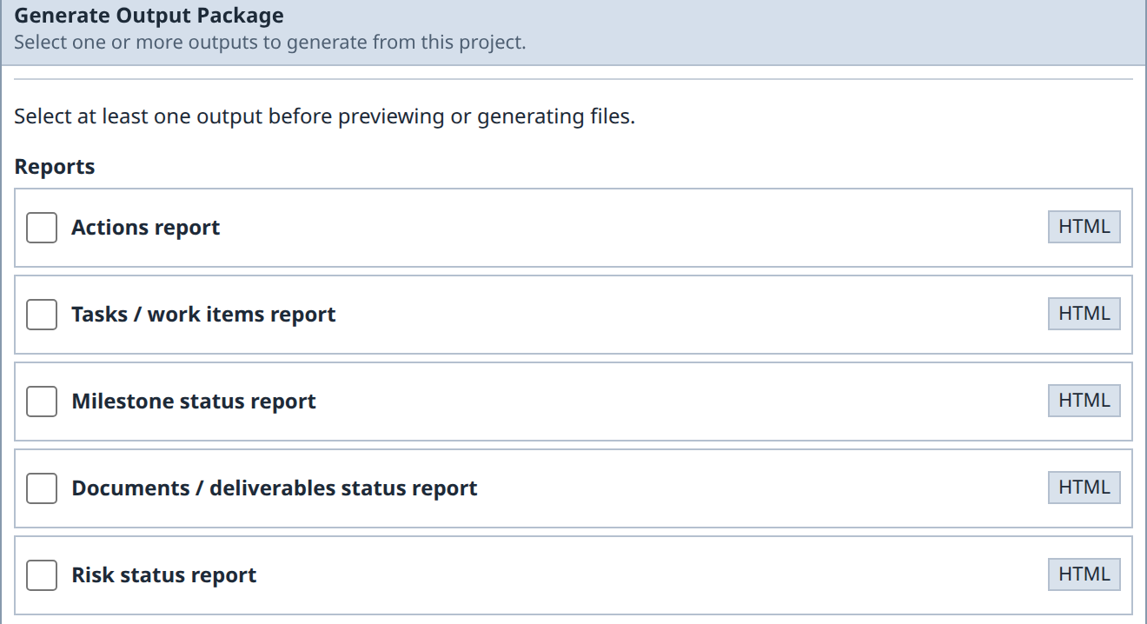Tick the Milestone status report checkbox

coord(42,402)
